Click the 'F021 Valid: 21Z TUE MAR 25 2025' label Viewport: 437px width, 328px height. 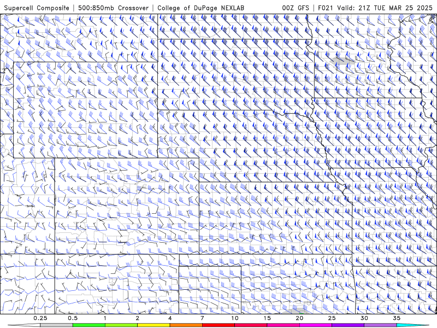tap(375, 8)
